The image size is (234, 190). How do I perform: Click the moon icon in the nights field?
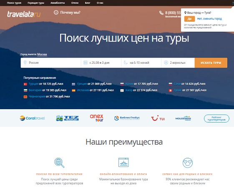click(126, 62)
